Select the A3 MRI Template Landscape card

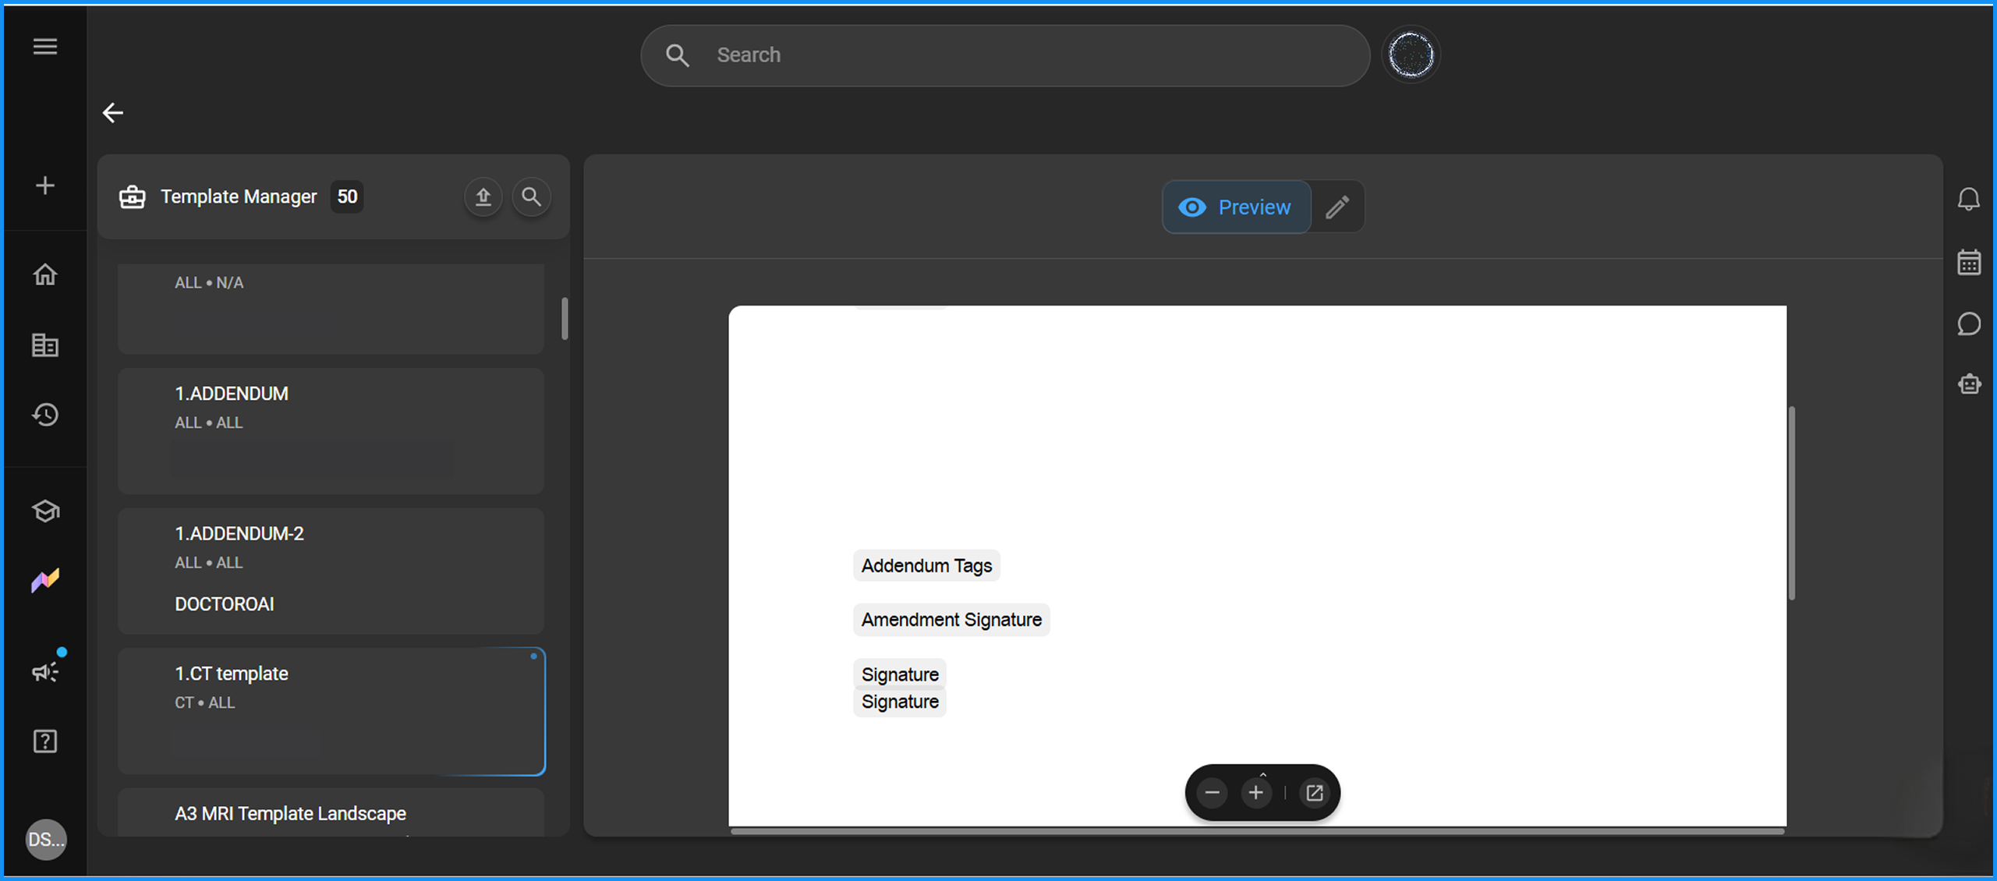coord(331,812)
